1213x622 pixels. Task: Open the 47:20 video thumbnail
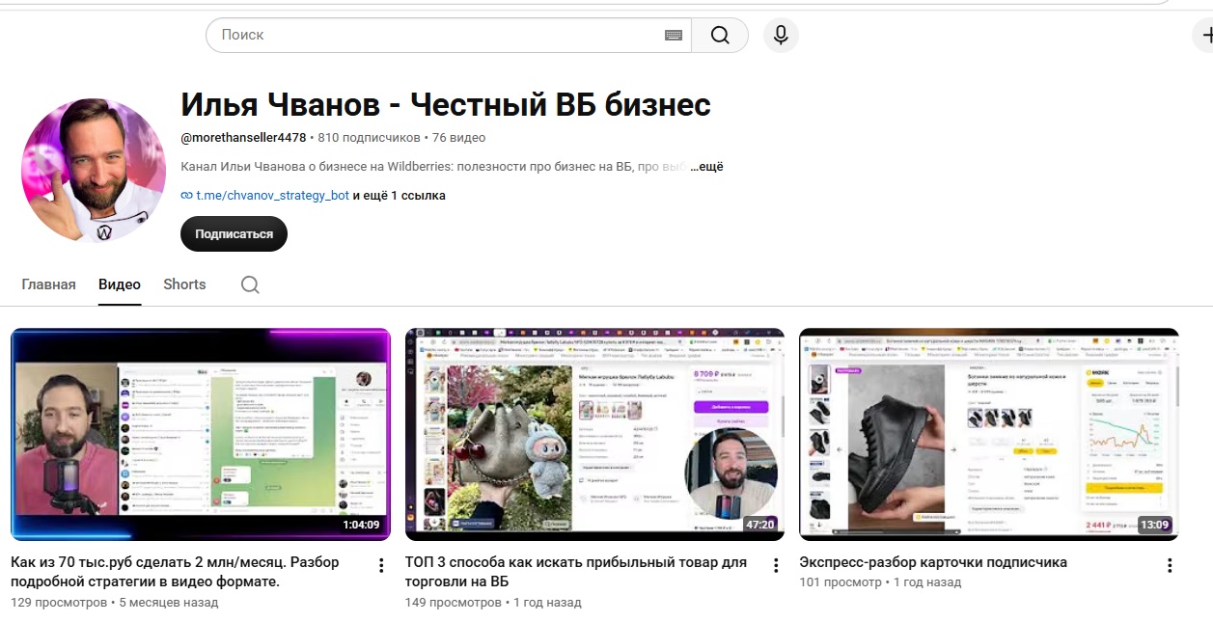coord(594,434)
